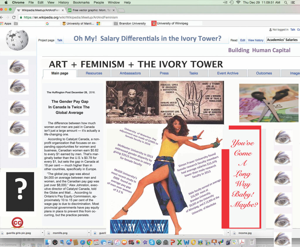Open the downloaded income.jpg file
Image resolution: width=300 pixels, height=247 pixels.
(x=245, y=233)
